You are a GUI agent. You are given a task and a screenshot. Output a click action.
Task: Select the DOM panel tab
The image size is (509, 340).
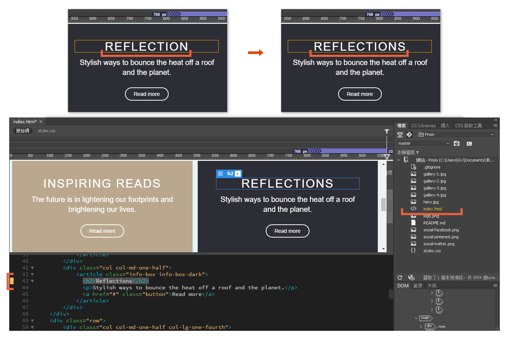point(403,286)
